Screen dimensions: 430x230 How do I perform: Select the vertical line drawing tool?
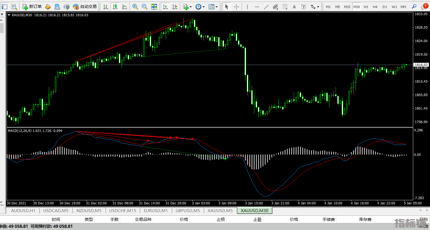click(247, 7)
